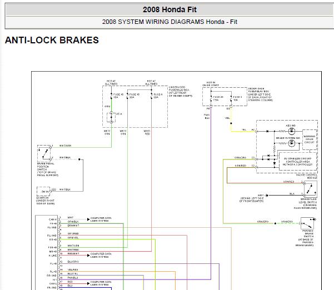
Task: Click the parking brake switch symbol
Action: (x=307, y=223)
